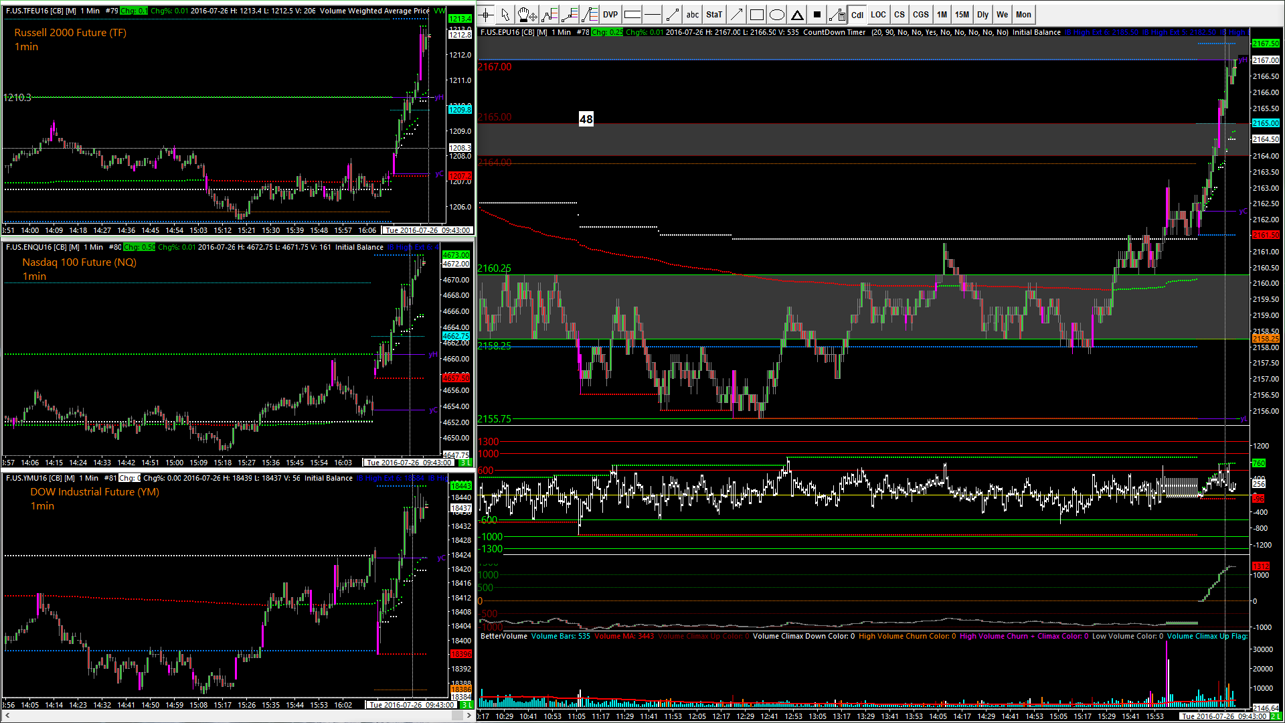Click the StaT toolbar button
This screenshot has height=723, width=1285.
714,15
